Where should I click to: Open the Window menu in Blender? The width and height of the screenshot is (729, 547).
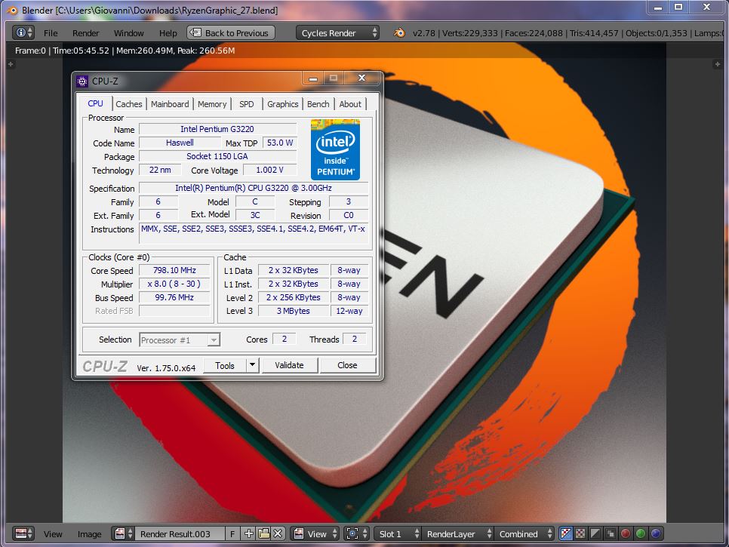(129, 33)
